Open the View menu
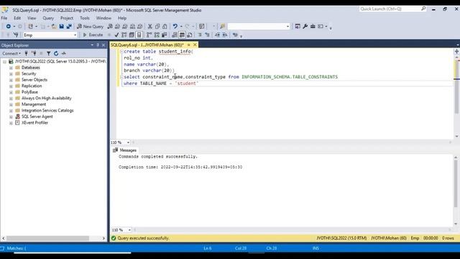The width and height of the screenshot is (460, 259). pyautogui.click(x=32, y=18)
